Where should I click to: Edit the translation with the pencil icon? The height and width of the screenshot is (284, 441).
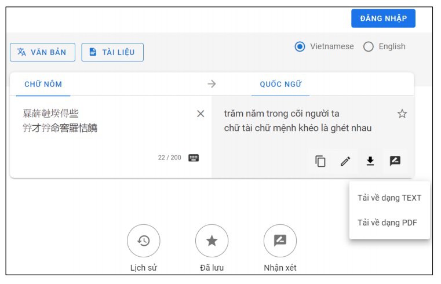tap(345, 161)
